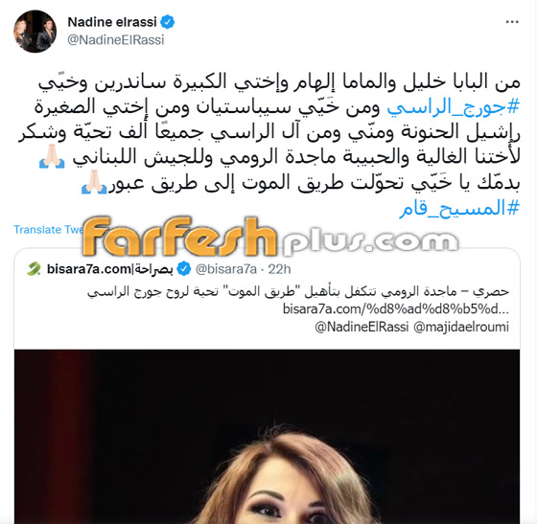Click the praying hands emoji after اللبناني
This screenshot has height=524, width=537.
pos(52,157)
